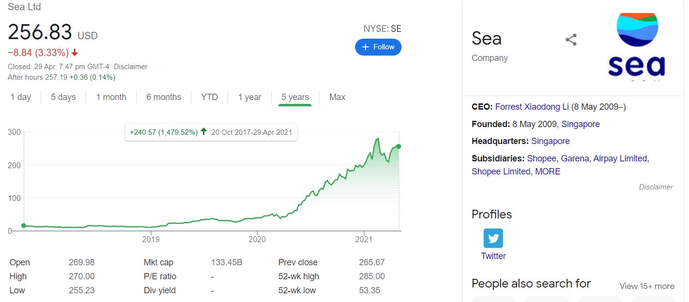Click View 15+ more related searches

(647, 286)
